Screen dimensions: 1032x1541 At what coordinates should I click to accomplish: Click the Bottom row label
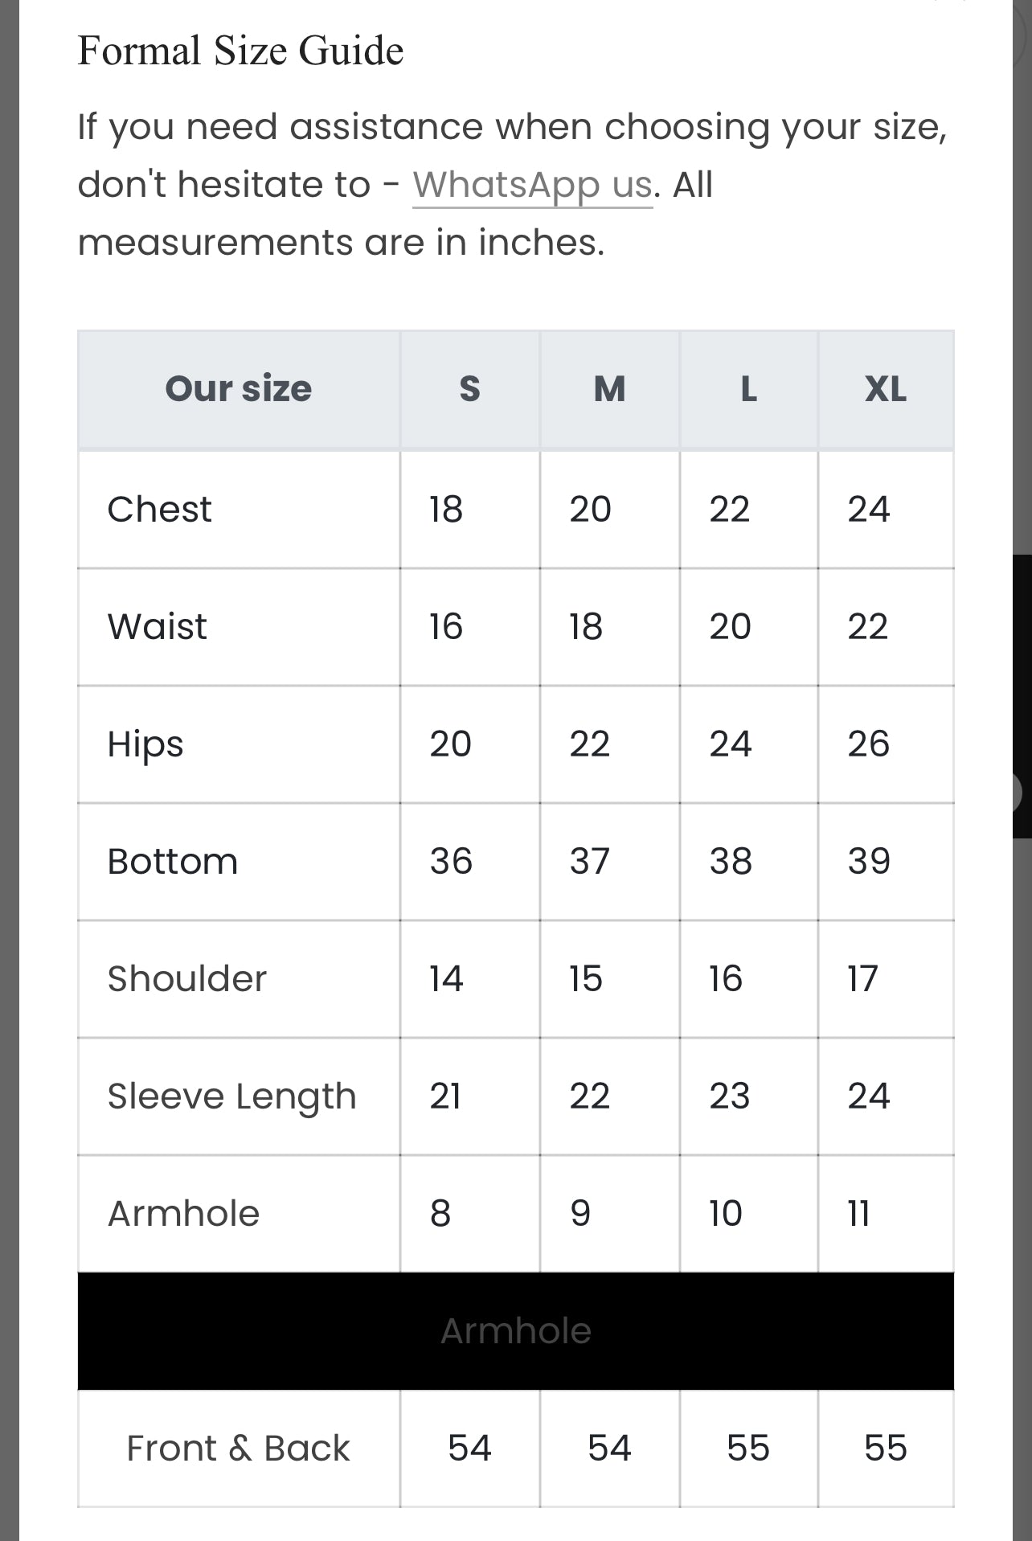(173, 861)
